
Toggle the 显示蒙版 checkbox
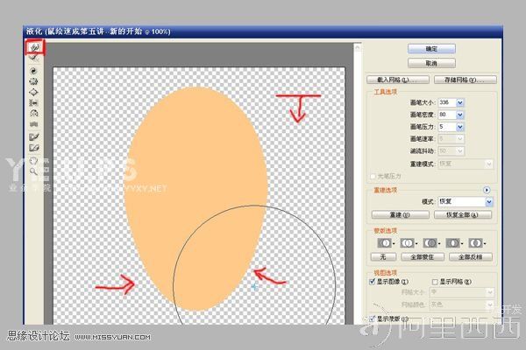tap(372, 318)
